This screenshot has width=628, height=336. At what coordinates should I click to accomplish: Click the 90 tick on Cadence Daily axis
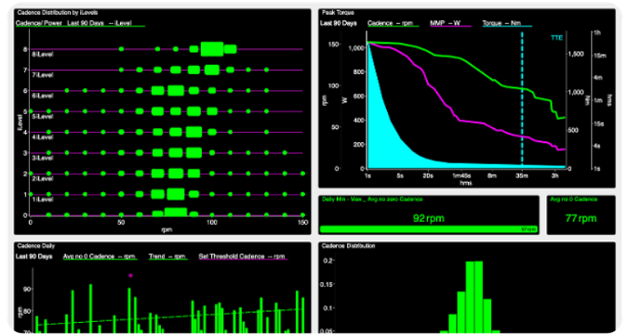coord(27,289)
